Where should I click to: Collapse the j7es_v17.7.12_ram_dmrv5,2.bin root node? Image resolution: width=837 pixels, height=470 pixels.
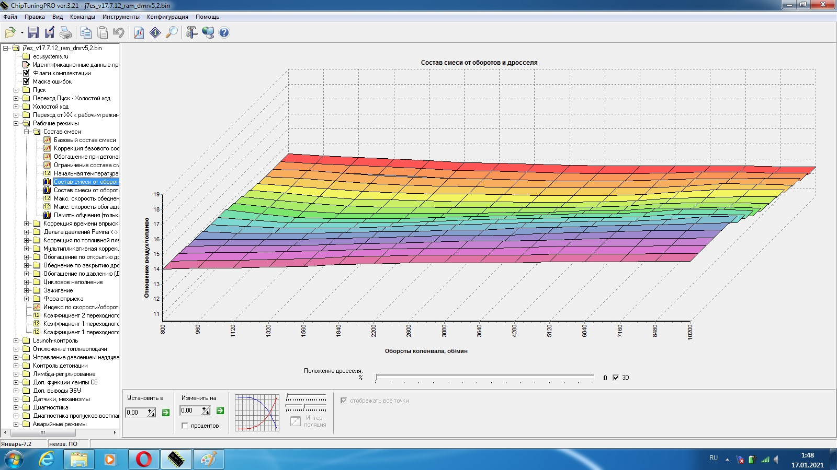click(5, 48)
